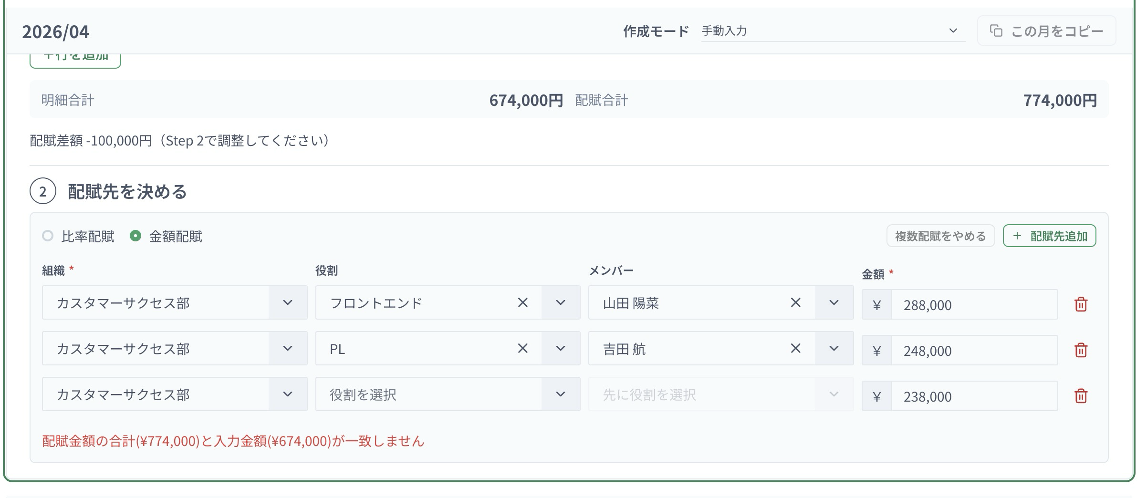The image size is (1147, 498).
Task: Expand the 山田 陽菜 member dropdown arrow
Action: coord(834,302)
